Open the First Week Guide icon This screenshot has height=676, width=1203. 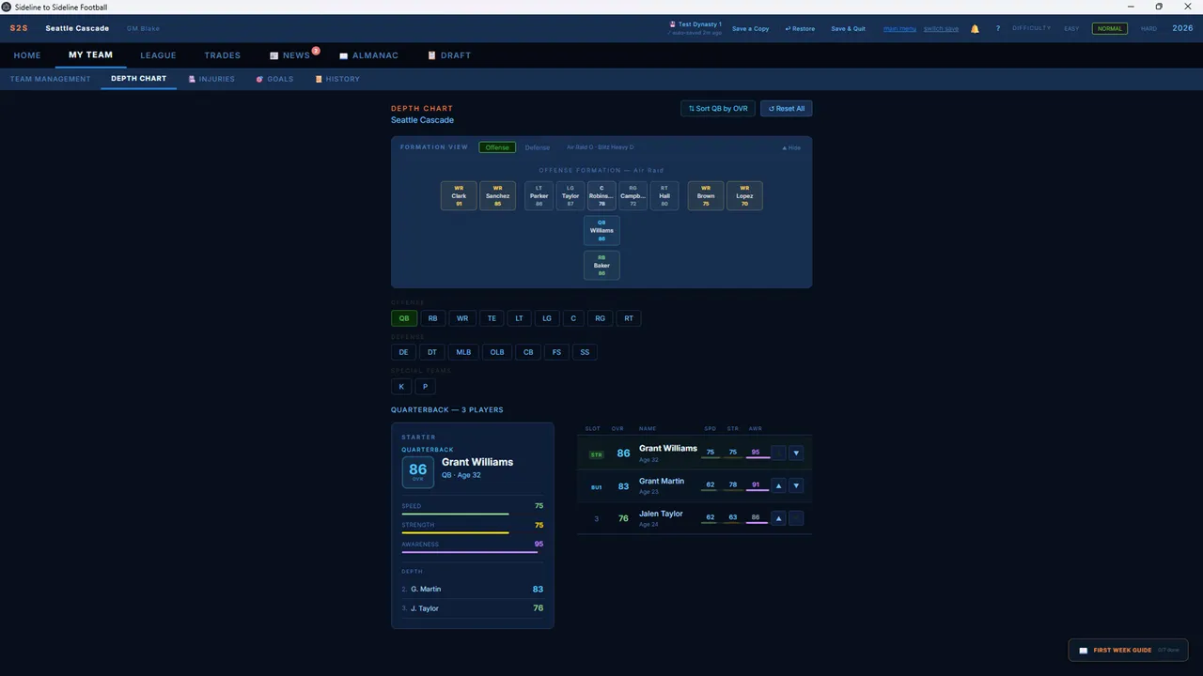1084,650
